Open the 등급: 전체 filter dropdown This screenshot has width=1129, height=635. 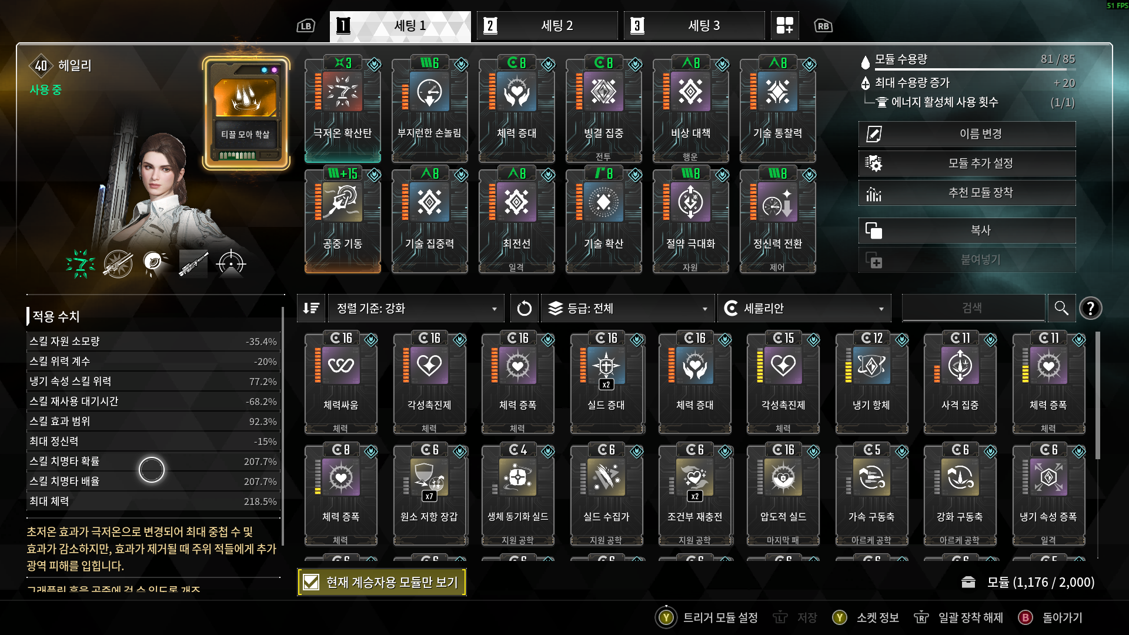click(627, 308)
